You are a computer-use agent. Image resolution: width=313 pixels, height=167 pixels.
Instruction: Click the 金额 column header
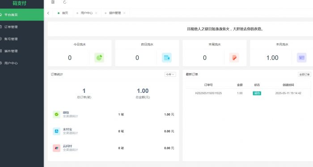pos(240,85)
